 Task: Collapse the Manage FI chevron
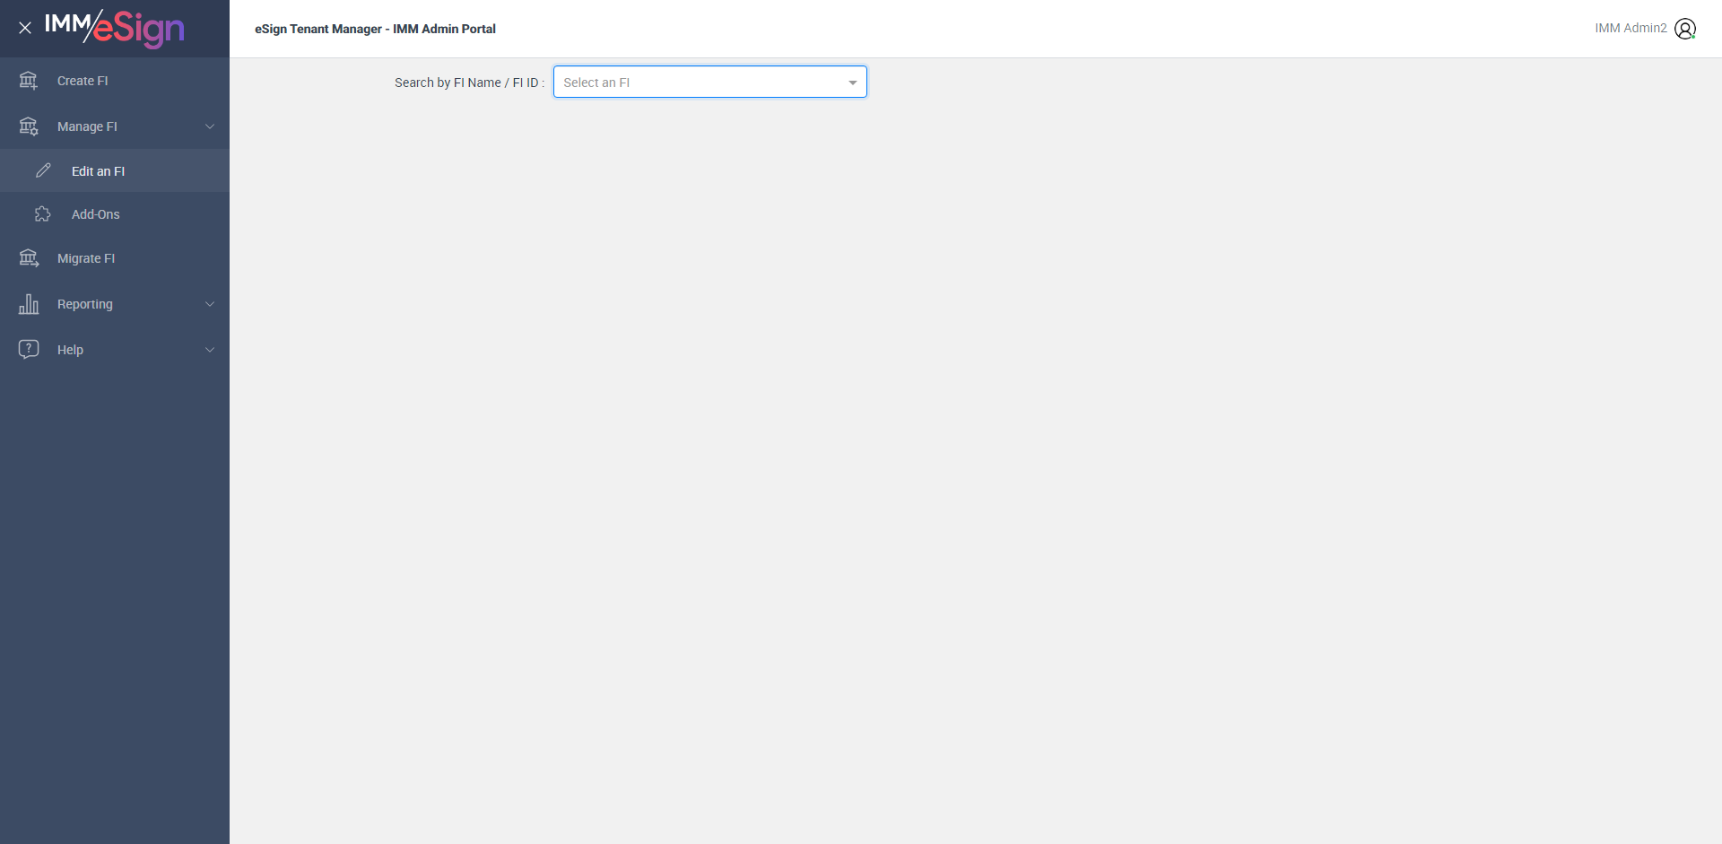point(210,126)
